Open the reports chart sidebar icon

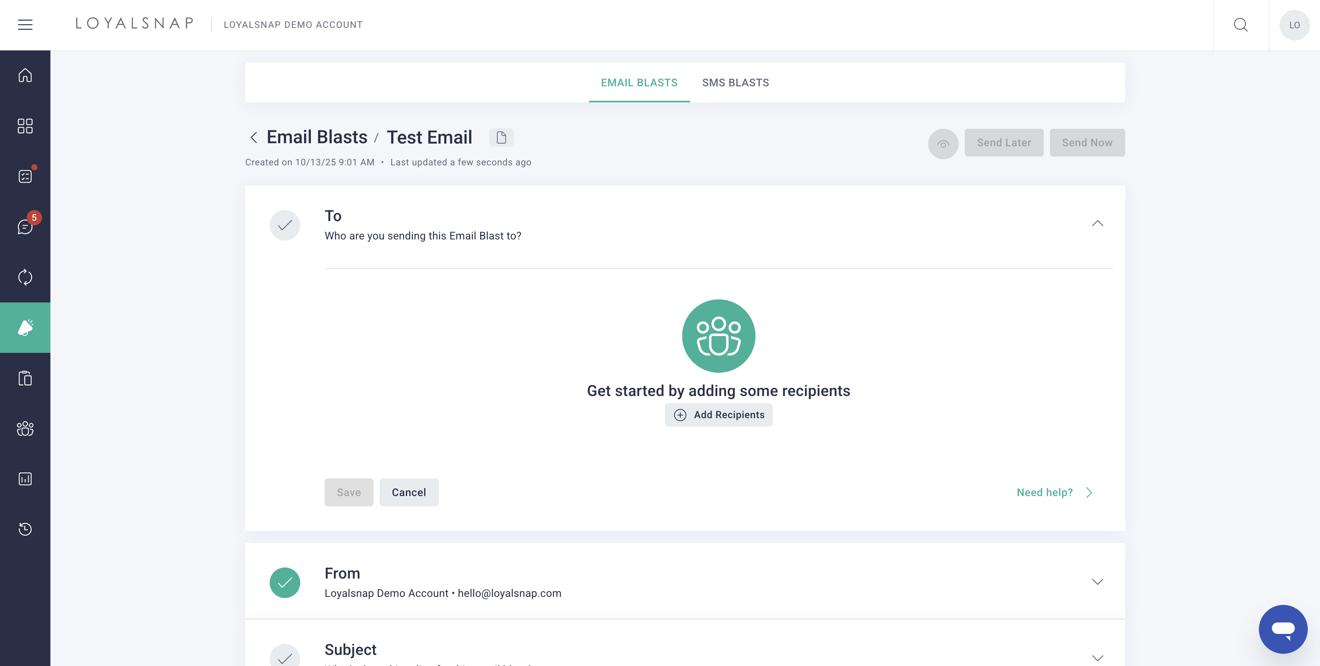[x=25, y=478]
